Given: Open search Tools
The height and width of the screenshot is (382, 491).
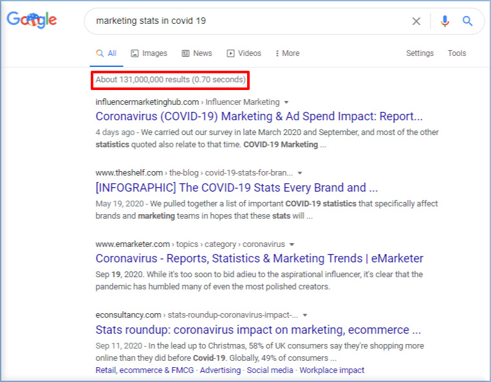Looking at the screenshot, I should (x=457, y=53).
